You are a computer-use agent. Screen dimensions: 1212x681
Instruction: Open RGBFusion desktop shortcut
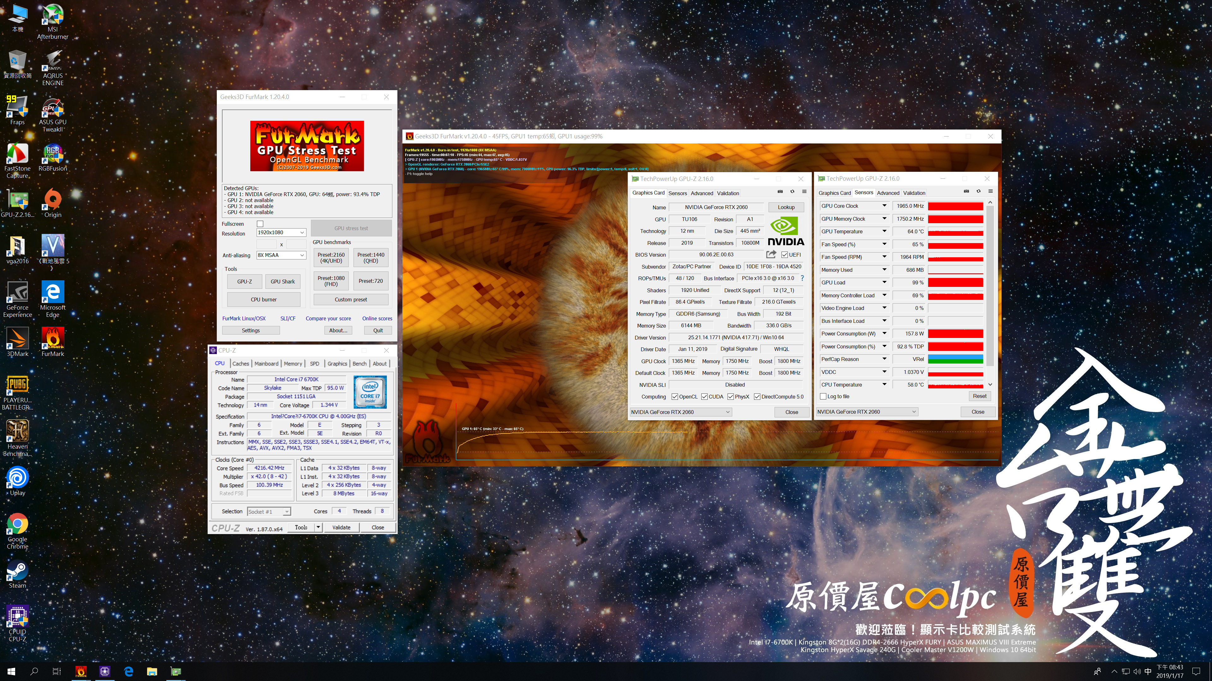click(x=52, y=157)
